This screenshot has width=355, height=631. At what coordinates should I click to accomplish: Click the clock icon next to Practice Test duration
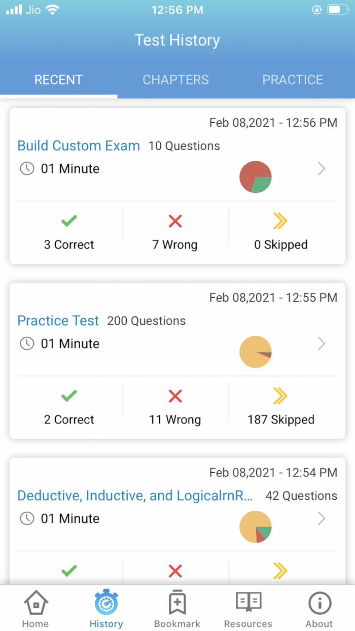point(25,343)
